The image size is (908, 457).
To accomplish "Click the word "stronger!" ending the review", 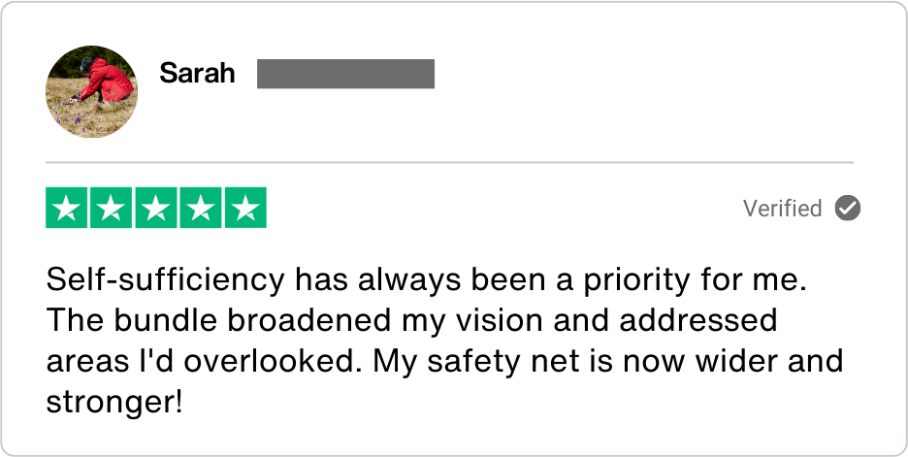I will pos(114,399).
